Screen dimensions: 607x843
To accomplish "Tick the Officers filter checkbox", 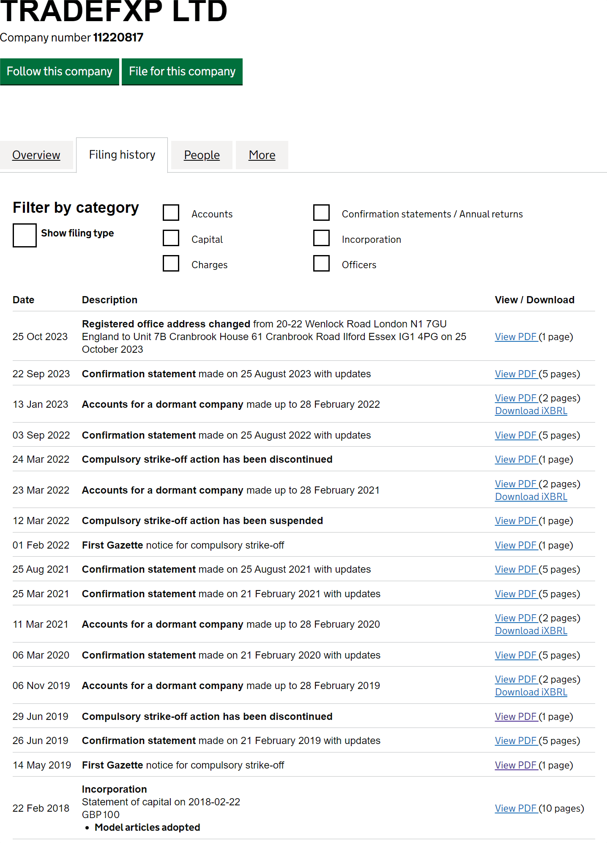I will point(321,264).
